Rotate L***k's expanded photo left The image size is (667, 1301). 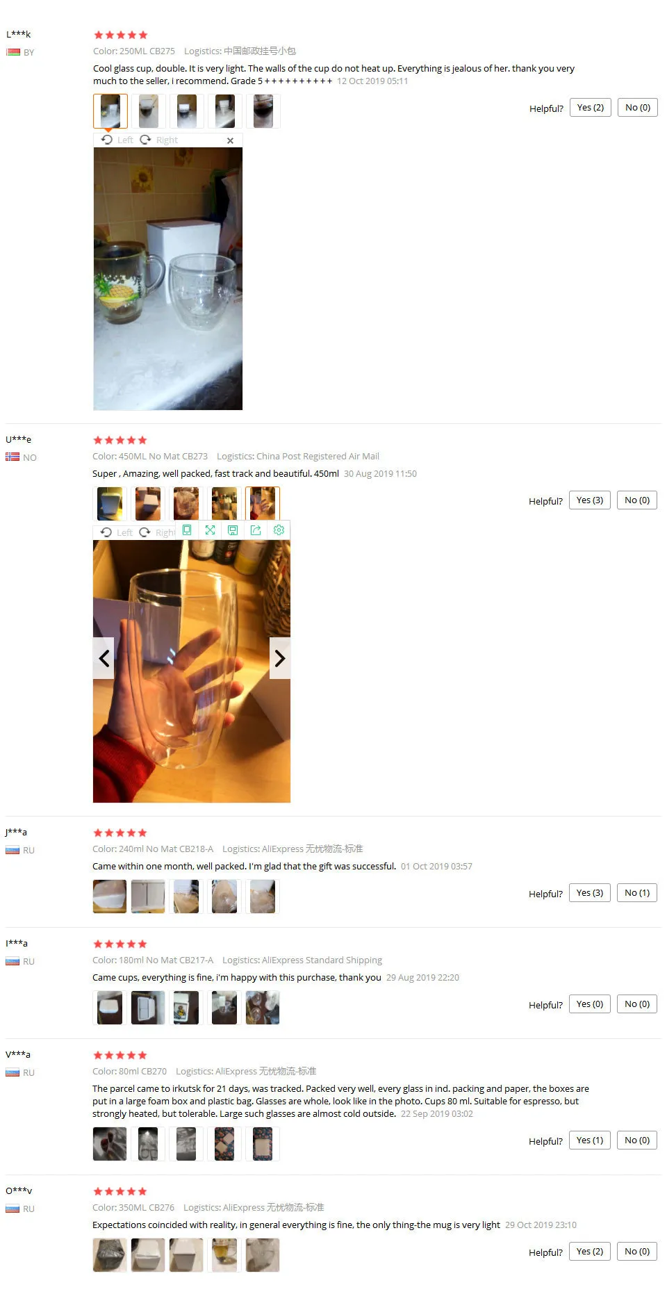tap(117, 140)
